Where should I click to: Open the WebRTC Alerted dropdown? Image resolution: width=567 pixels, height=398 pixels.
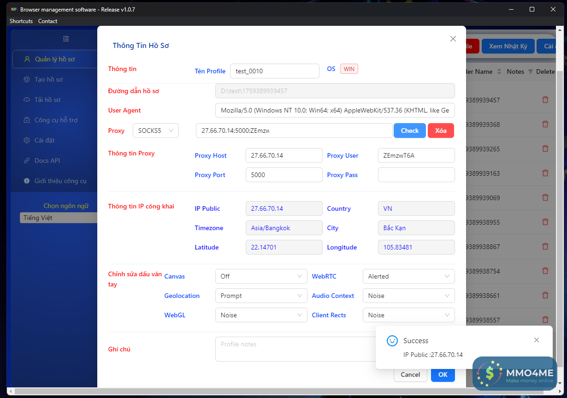(408, 276)
